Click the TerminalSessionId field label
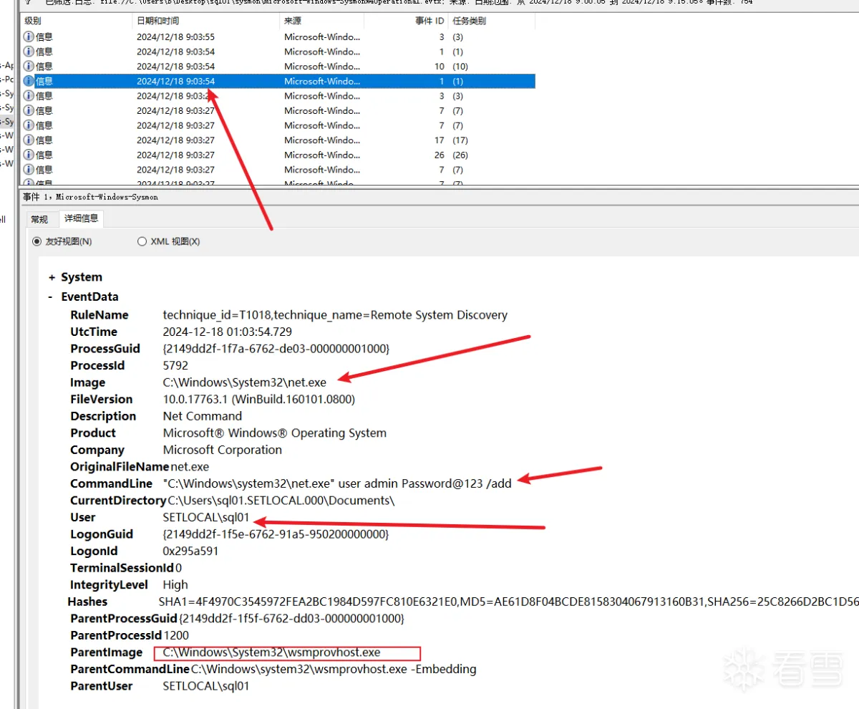This screenshot has width=859, height=709. [122, 568]
